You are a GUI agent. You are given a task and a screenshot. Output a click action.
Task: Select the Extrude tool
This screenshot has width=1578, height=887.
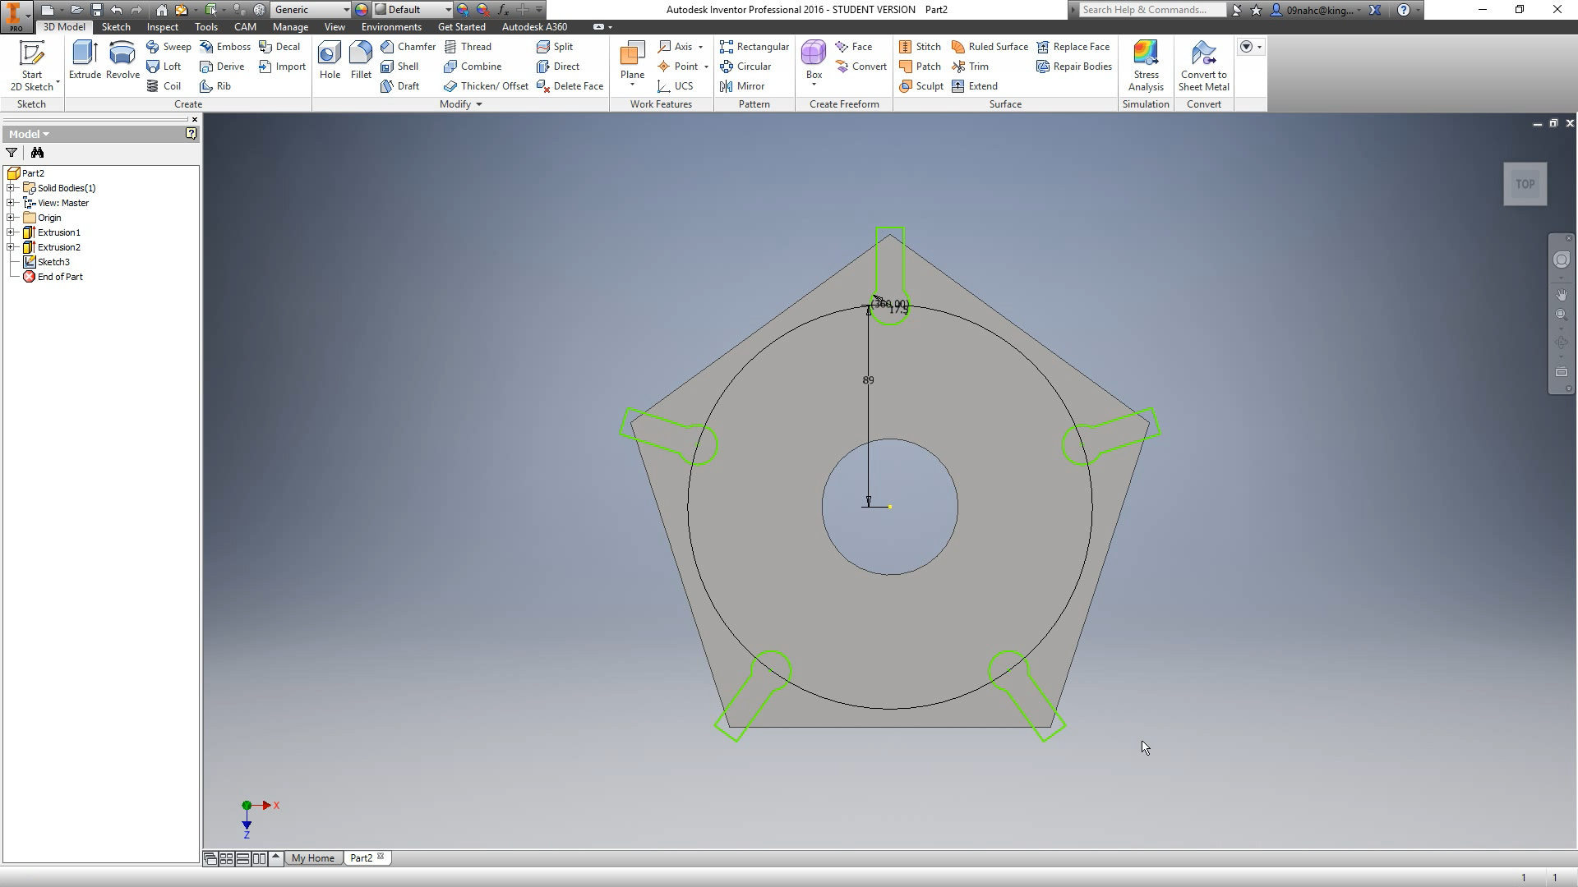(85, 60)
